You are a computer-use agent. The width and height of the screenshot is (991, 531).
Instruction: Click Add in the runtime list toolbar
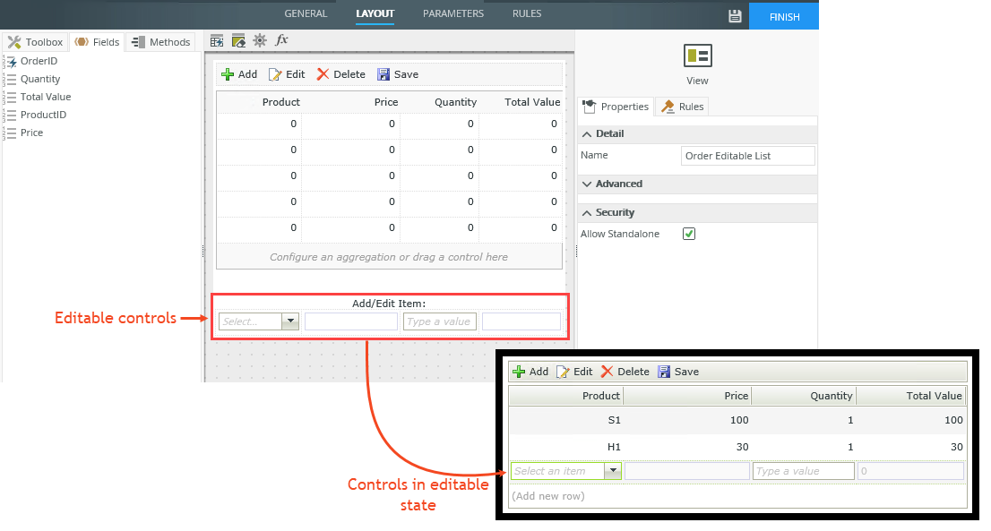point(530,372)
